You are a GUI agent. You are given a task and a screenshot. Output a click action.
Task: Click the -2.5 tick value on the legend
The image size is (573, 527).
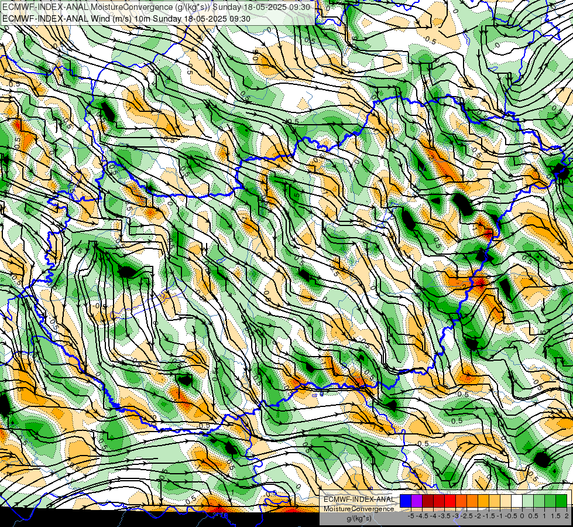click(466, 516)
